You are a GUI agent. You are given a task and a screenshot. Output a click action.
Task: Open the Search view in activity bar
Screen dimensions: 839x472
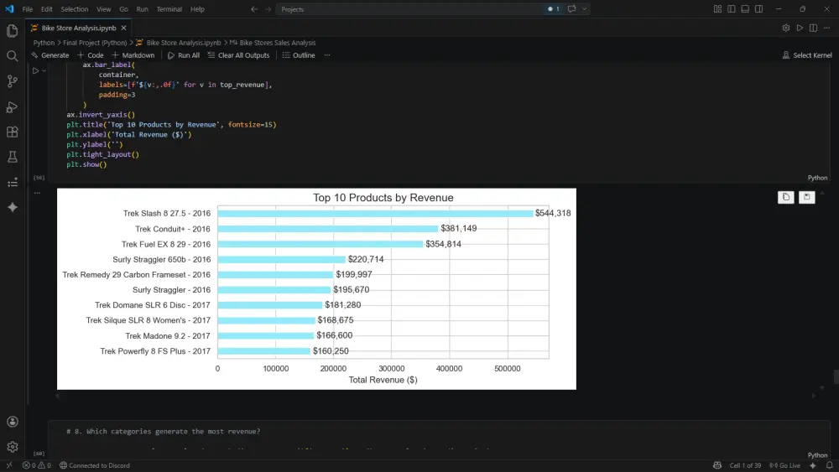coord(13,56)
